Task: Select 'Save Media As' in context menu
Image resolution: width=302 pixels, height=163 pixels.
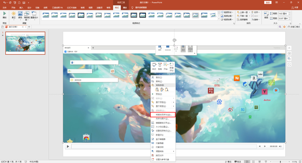Action: pos(163,115)
